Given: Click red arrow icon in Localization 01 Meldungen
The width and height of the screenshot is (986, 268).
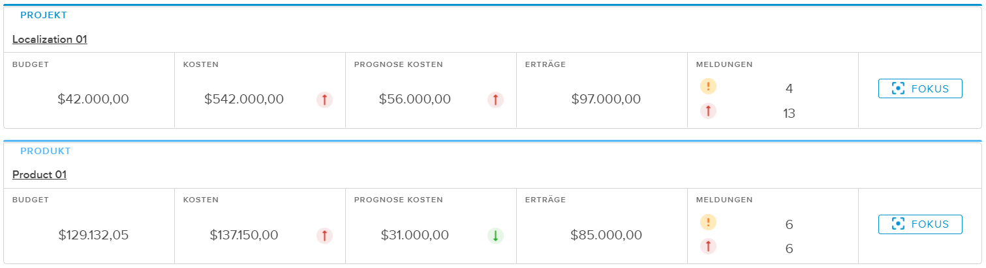Looking at the screenshot, I should [x=708, y=111].
